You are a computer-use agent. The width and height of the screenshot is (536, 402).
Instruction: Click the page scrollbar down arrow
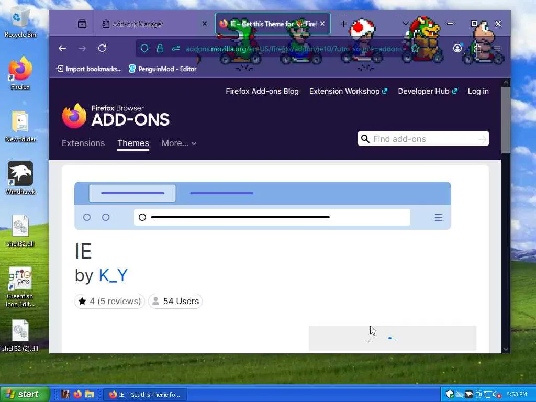pos(506,349)
